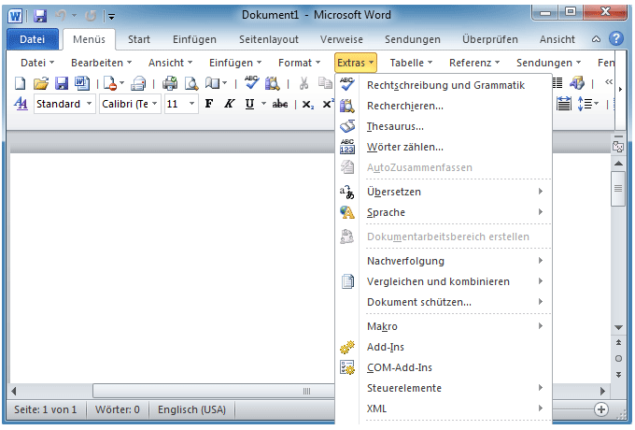This screenshot has height=430, width=635.
Task: Select Wörter zählen menu entry
Action: (444, 147)
